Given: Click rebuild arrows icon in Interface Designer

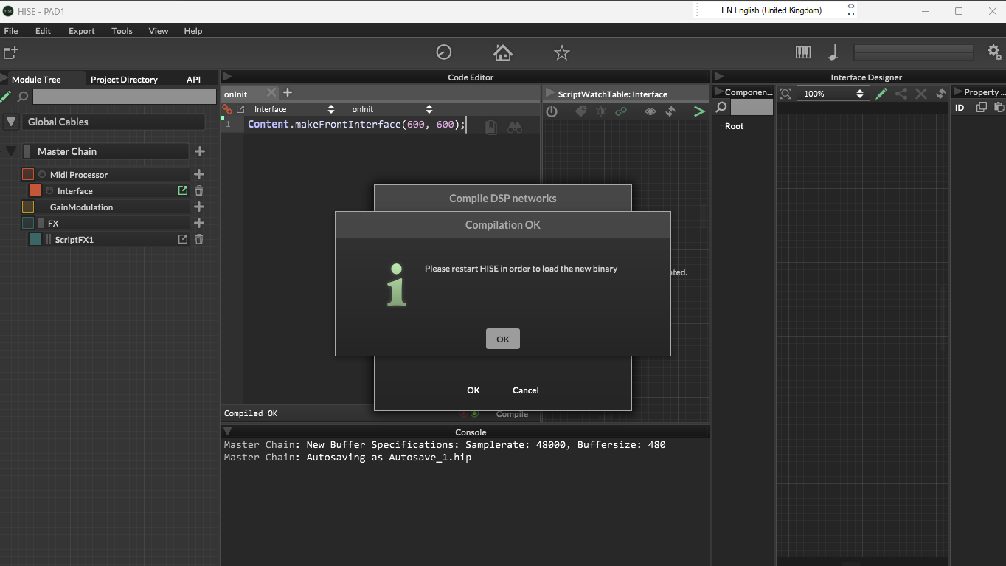Looking at the screenshot, I should [940, 94].
